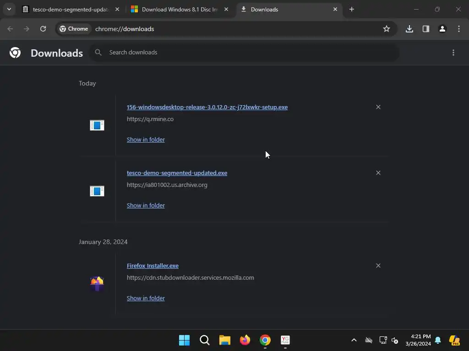Viewport: 469px width, 351px height.
Task: Open the Downloads page more actions menu
Action: (x=453, y=53)
